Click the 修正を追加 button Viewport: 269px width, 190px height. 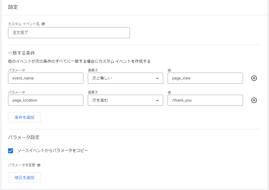pyautogui.click(x=24, y=178)
